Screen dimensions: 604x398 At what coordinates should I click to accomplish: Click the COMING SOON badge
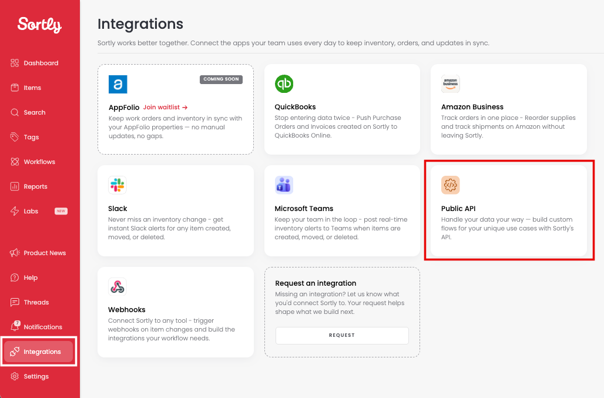pyautogui.click(x=221, y=79)
